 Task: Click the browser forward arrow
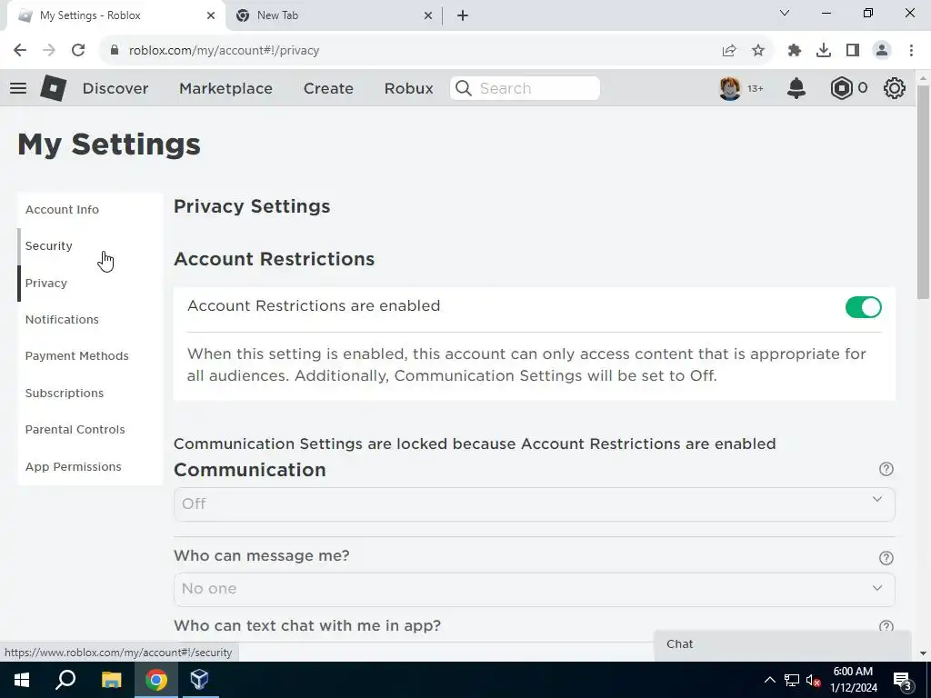click(x=49, y=51)
